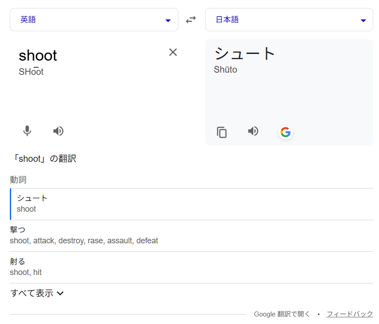The image size is (379, 324).
Task: Click the フィードバック link
Action: tap(350, 314)
